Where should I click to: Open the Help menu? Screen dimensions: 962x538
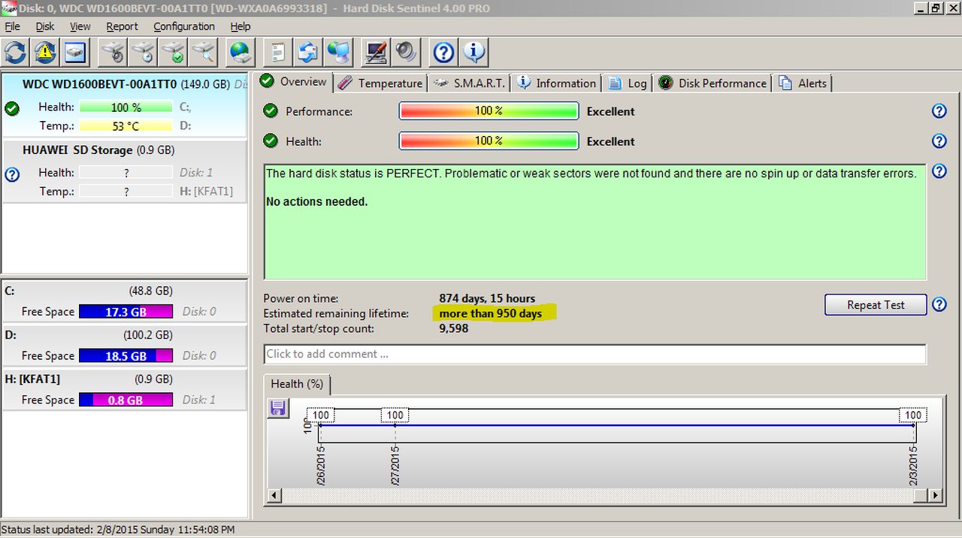click(x=240, y=26)
